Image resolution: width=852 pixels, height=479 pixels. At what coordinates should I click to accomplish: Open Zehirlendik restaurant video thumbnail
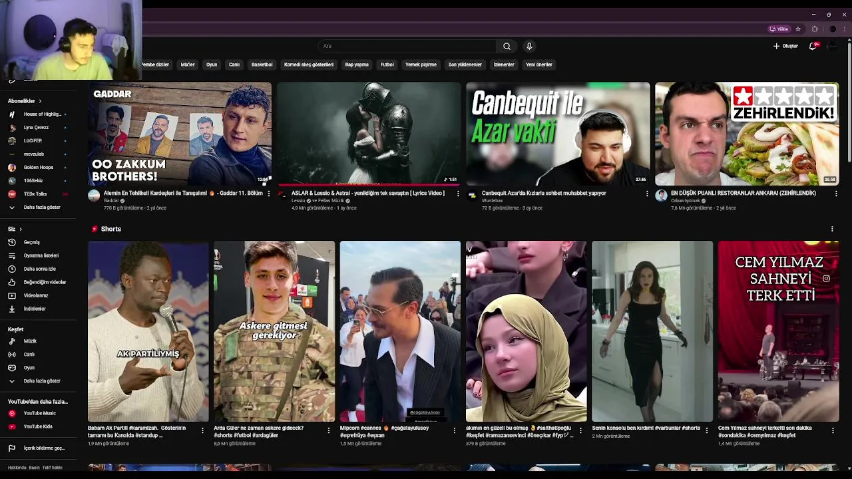[x=747, y=134]
